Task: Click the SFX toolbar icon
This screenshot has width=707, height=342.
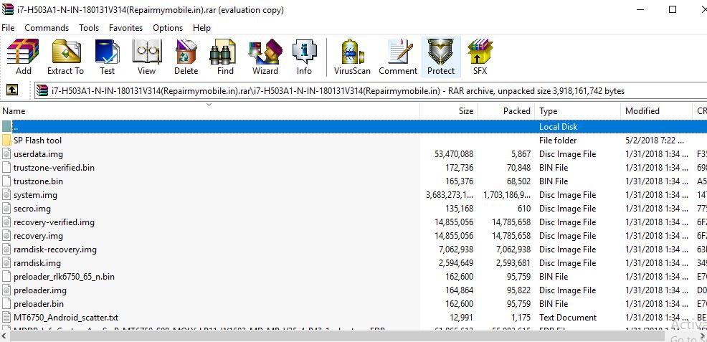Action: (x=480, y=57)
